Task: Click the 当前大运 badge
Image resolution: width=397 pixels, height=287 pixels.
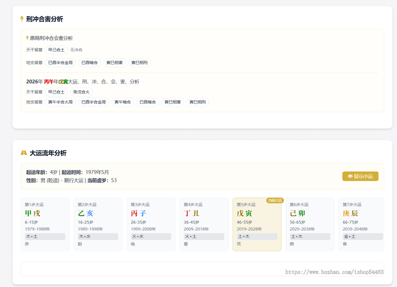Action: click(275, 200)
